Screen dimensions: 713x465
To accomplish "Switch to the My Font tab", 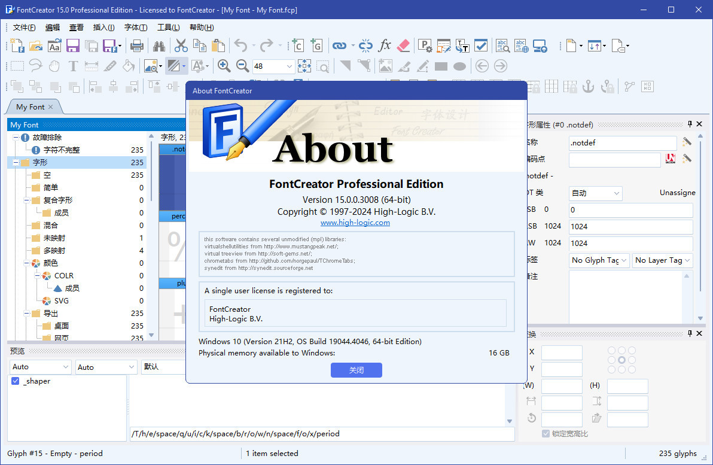I will (30, 107).
